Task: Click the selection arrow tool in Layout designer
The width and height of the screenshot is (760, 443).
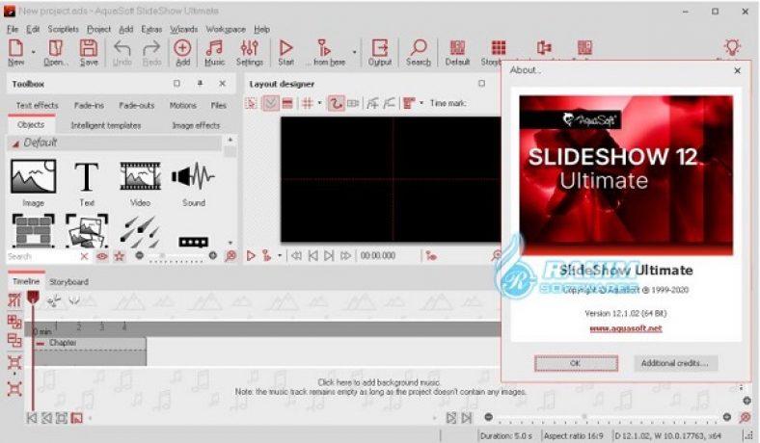Action: (x=251, y=103)
